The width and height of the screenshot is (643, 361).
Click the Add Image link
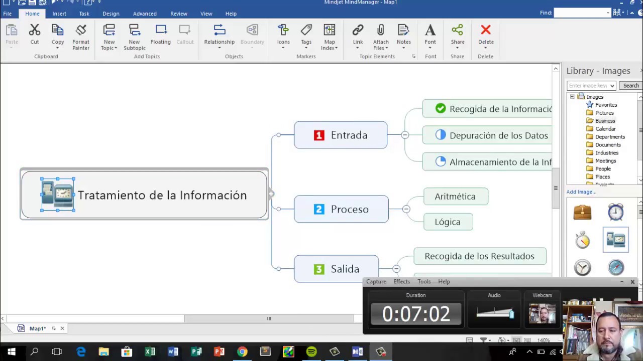(x=581, y=192)
